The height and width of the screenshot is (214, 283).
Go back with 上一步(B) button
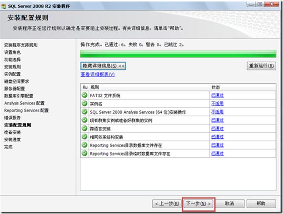[167, 204]
